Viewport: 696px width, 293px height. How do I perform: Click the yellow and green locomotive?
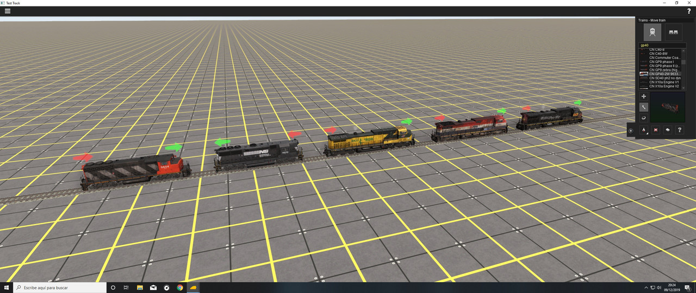pos(369,141)
